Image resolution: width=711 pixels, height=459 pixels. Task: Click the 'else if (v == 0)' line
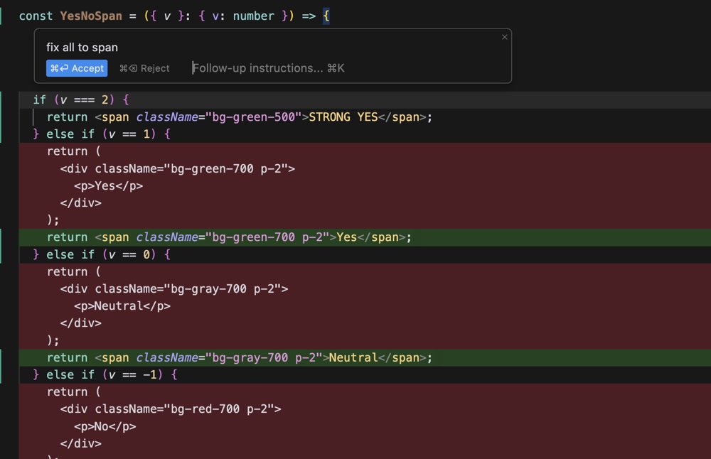pos(102,254)
